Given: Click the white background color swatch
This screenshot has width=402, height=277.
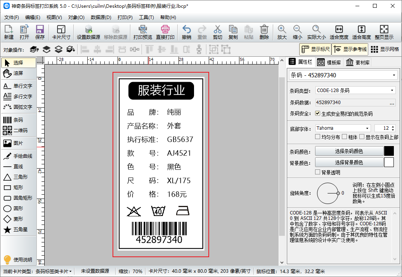Looking at the screenshot, I should pyautogui.click(x=389, y=162).
